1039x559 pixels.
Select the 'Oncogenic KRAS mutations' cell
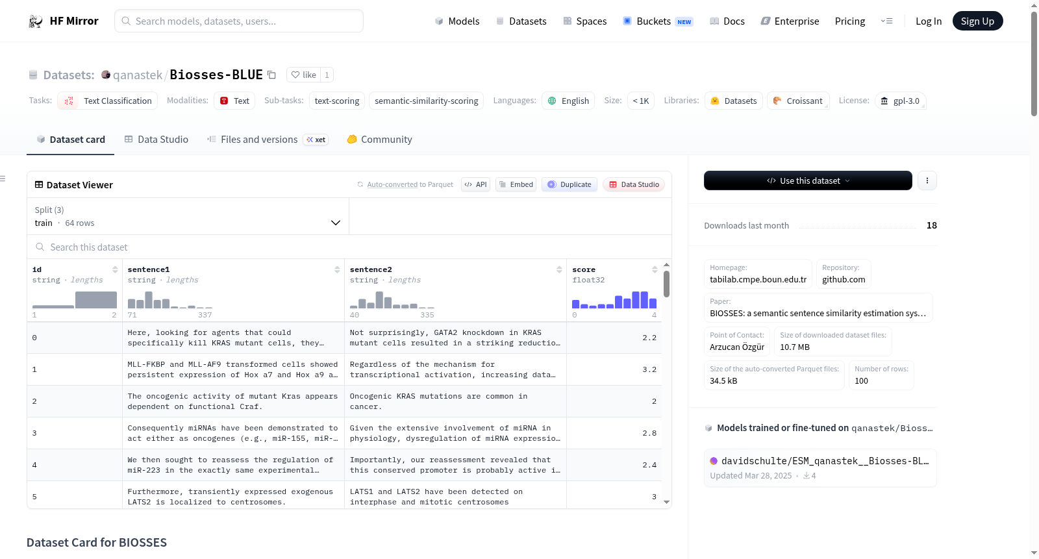455,401
